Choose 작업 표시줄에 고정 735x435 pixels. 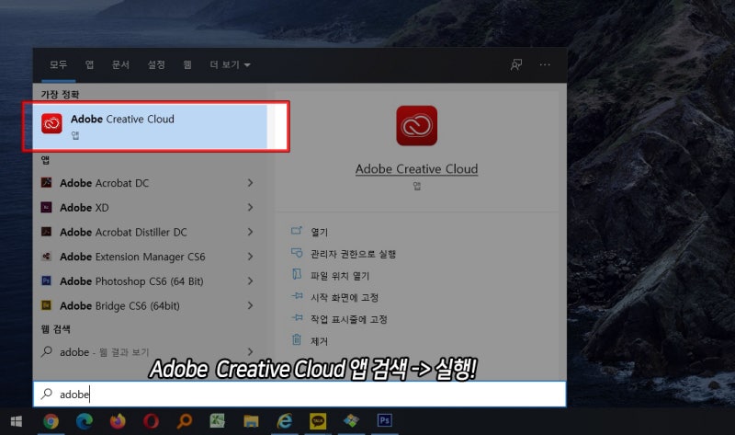point(349,319)
